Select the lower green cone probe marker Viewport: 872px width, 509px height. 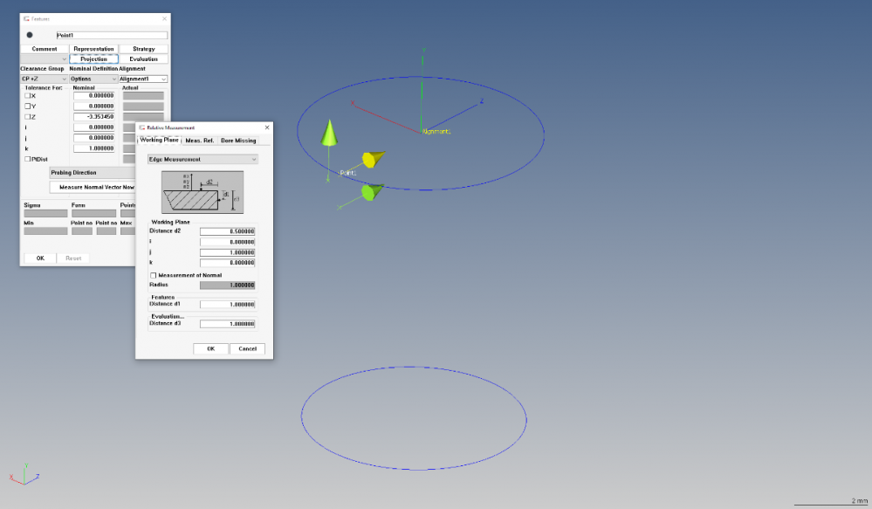click(x=372, y=192)
